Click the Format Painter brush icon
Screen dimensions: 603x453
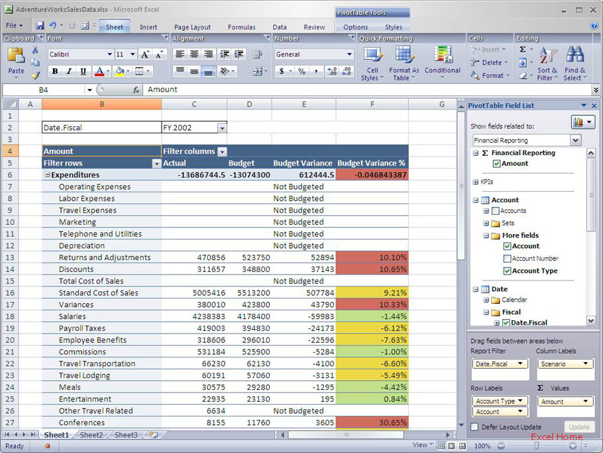tap(36, 76)
